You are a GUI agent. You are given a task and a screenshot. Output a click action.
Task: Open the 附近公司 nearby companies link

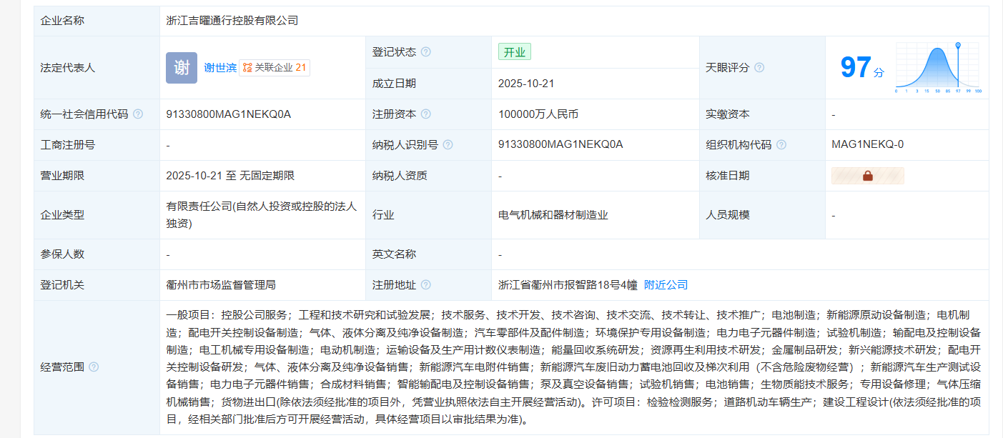[x=666, y=285]
